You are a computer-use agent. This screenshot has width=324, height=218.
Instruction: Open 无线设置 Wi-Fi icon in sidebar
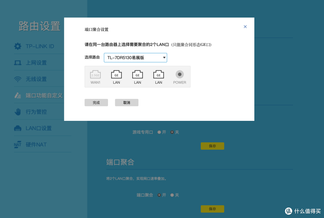[18, 79]
